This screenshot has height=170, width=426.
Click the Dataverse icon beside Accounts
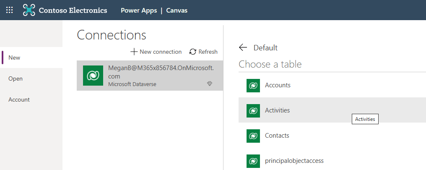click(253, 85)
